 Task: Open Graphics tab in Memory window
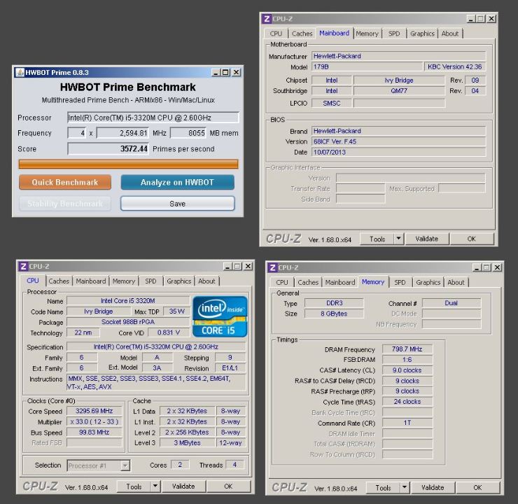(428, 282)
